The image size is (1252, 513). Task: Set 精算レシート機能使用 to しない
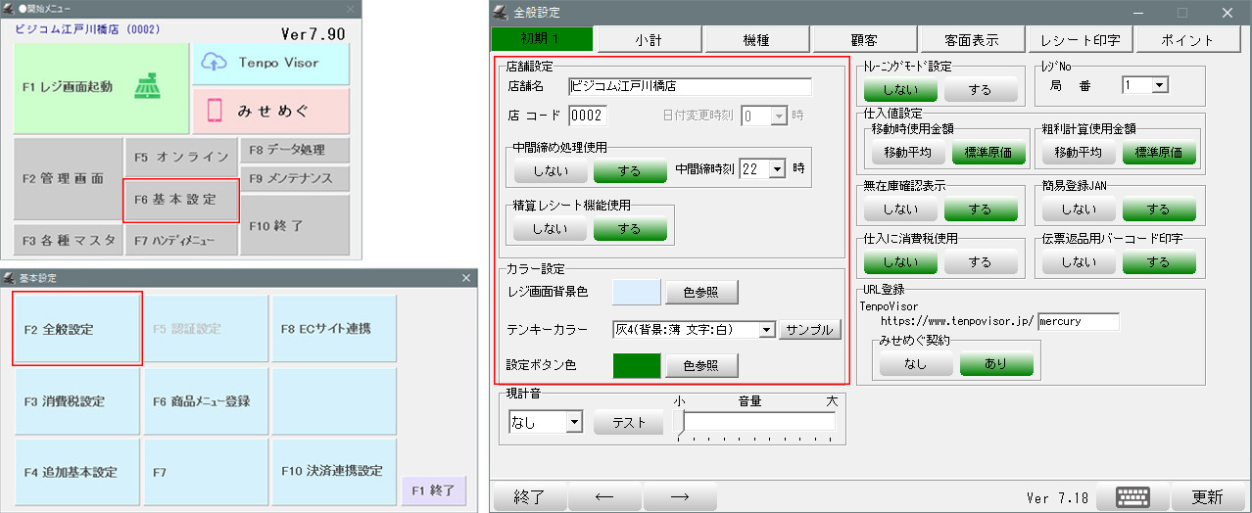click(551, 228)
